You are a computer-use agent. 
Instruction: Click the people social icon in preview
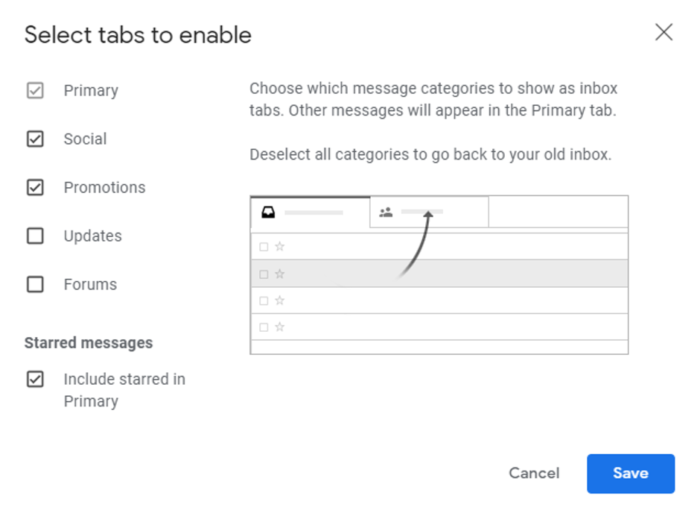[386, 213]
